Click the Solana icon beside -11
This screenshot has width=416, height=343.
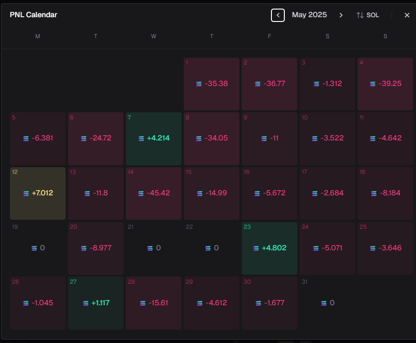click(264, 139)
